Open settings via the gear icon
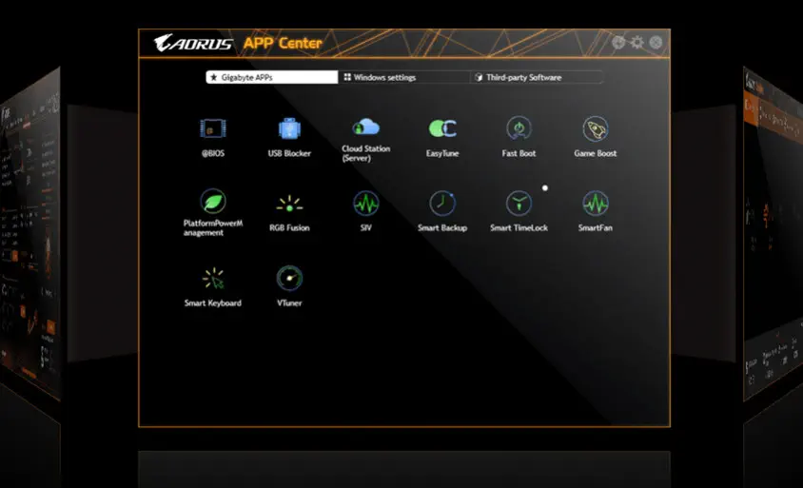 pos(637,42)
